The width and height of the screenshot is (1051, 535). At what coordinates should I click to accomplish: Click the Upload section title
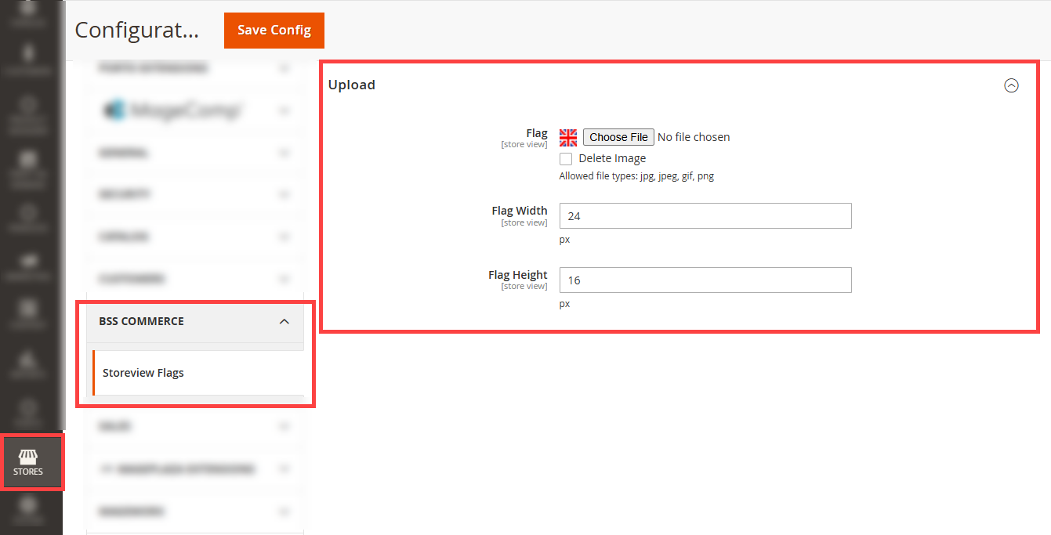click(x=352, y=85)
